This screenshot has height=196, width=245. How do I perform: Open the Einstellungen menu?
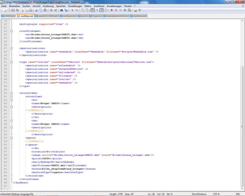coord(75,6)
